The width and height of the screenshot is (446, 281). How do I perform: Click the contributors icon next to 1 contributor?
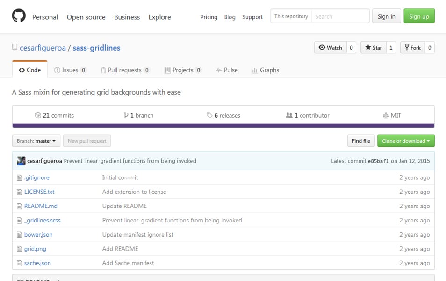(x=290, y=115)
